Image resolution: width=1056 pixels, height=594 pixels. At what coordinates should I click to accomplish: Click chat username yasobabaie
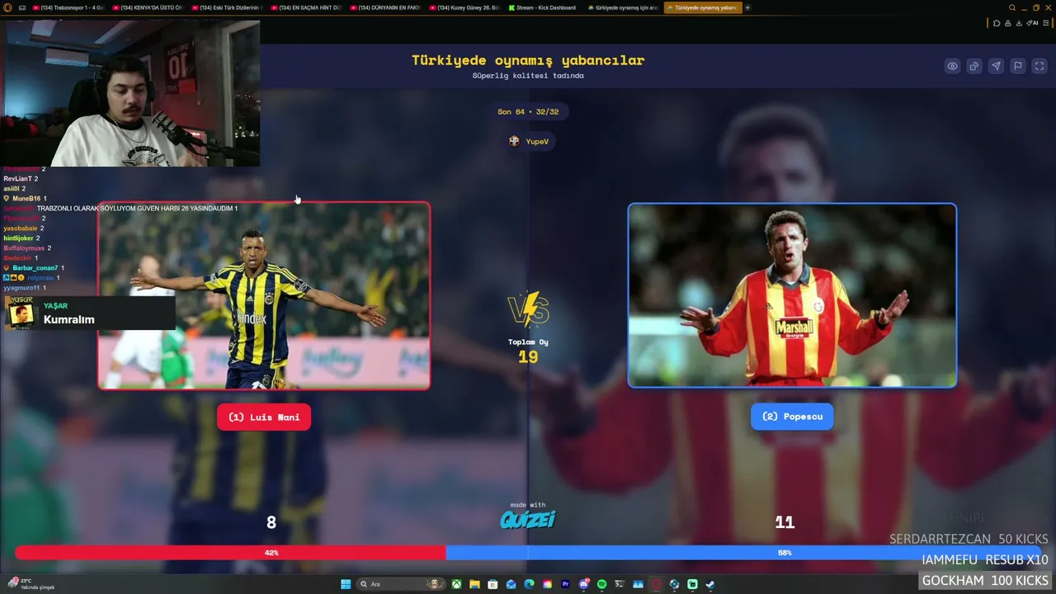tap(21, 228)
